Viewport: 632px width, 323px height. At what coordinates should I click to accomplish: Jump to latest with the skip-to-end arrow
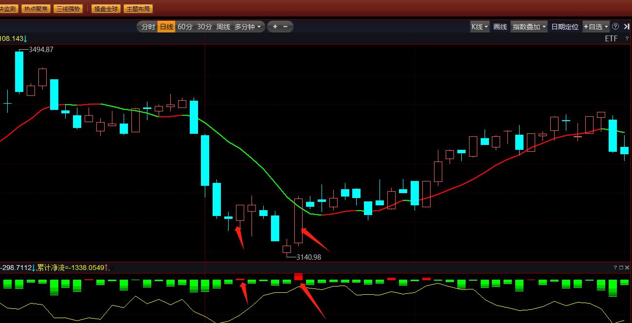click(627, 27)
